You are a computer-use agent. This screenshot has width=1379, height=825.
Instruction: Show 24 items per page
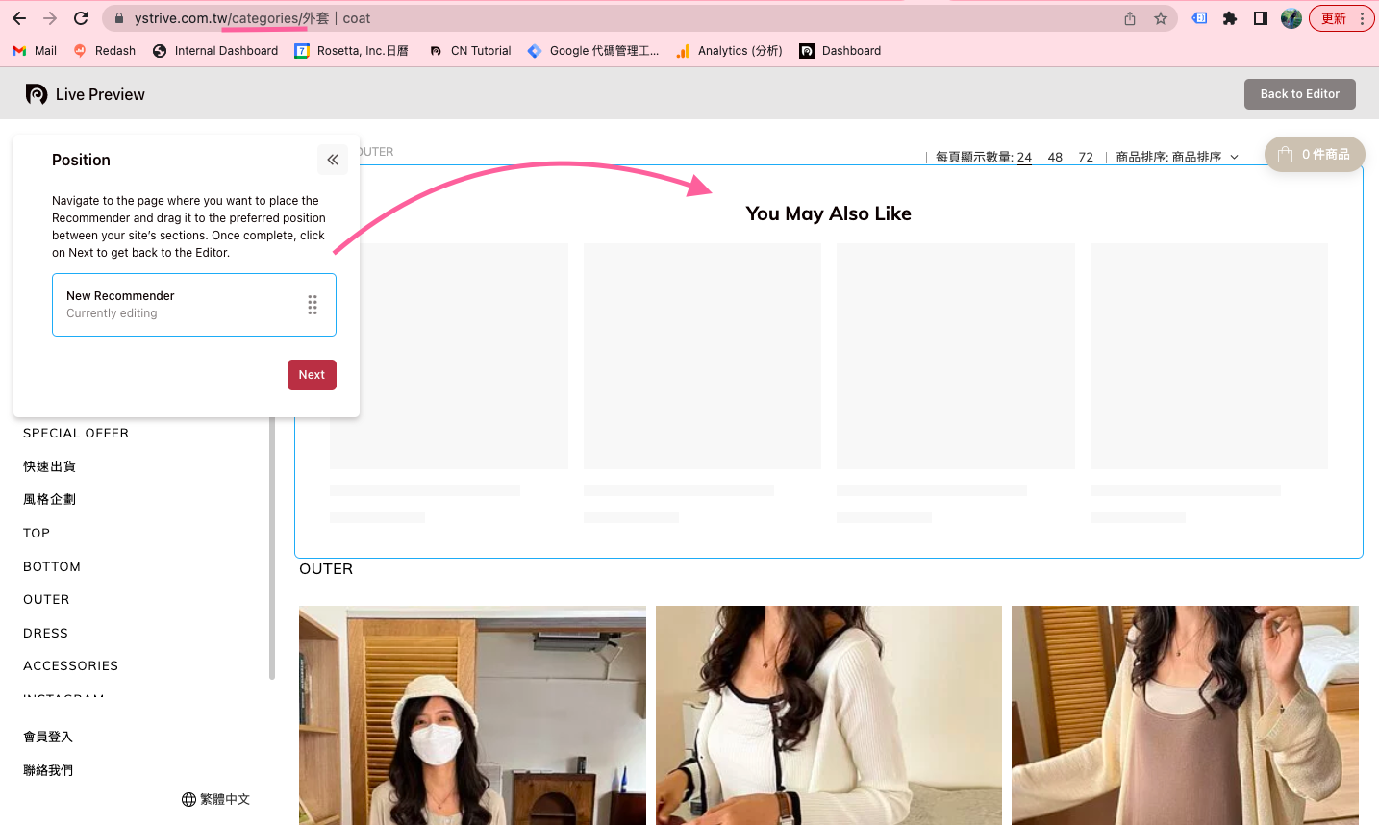[1024, 157]
